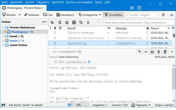This screenshot has height=110, width=176.
Task: Star the message dated 19.05.2022
Action: 55,43
